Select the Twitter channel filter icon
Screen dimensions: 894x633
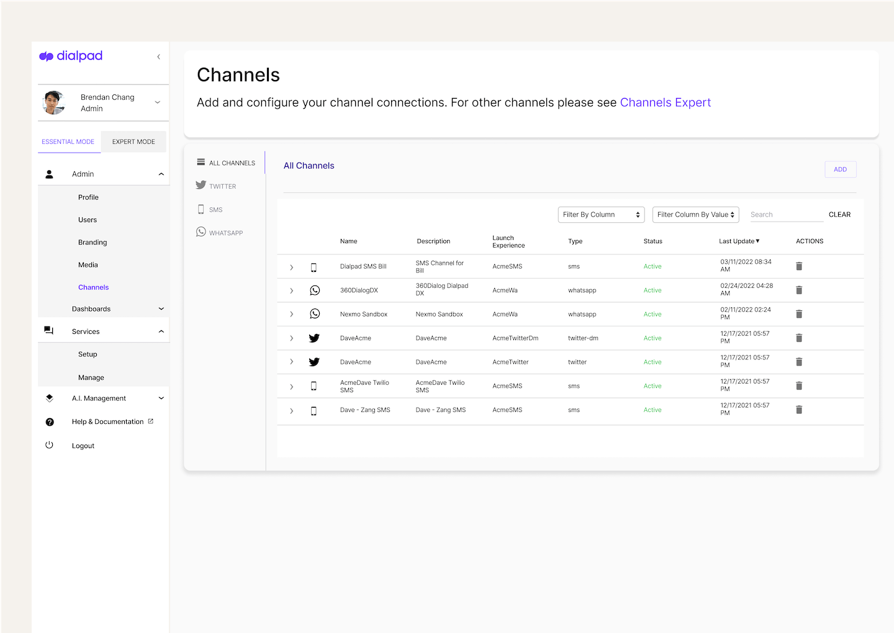pyautogui.click(x=201, y=185)
